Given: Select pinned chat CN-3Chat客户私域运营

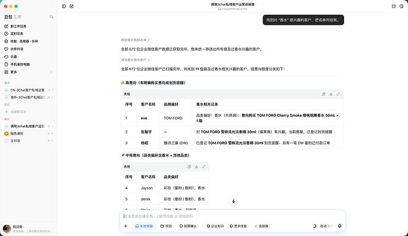Looking at the screenshot, I should point(27,90).
